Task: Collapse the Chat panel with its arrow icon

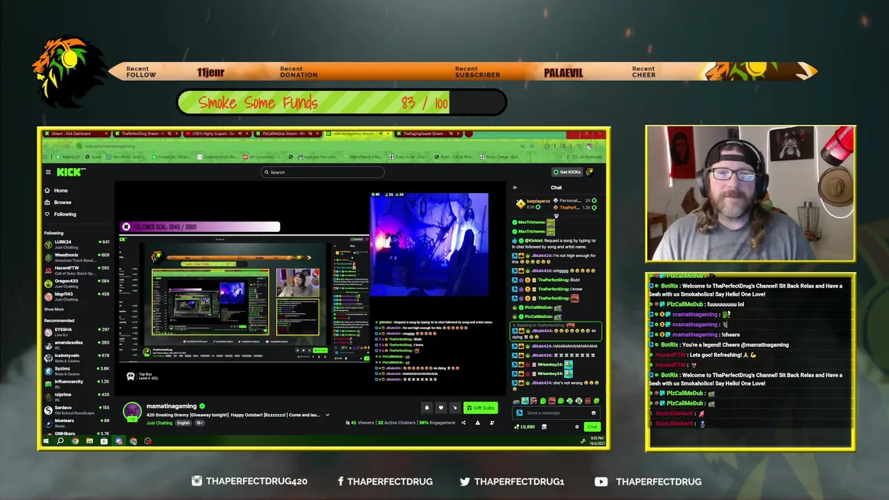Action: [515, 187]
